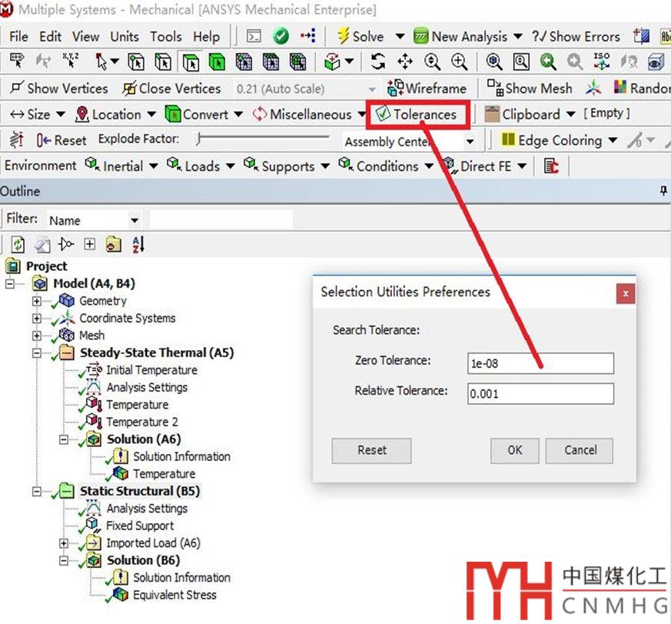This screenshot has width=671, height=624.
Task: Select Equivalent Stress result
Action: pyautogui.click(x=174, y=595)
